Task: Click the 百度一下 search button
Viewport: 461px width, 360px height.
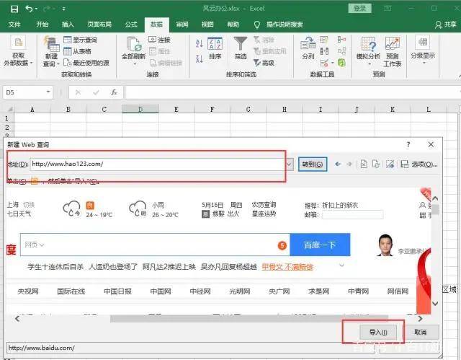Action: [x=320, y=245]
